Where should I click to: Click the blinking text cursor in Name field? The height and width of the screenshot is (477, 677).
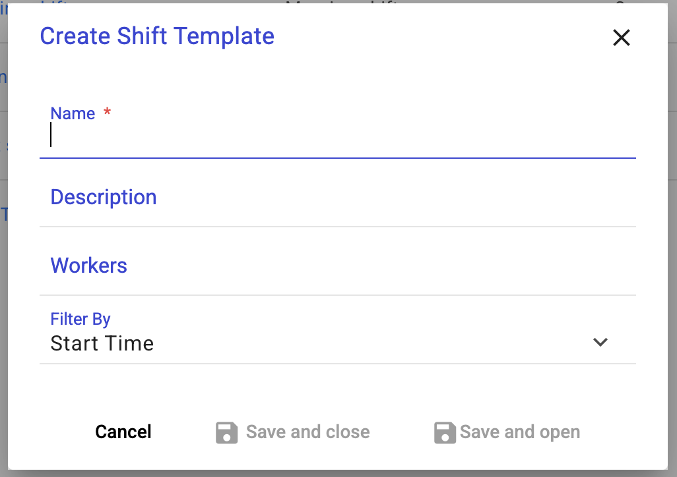coord(51,136)
